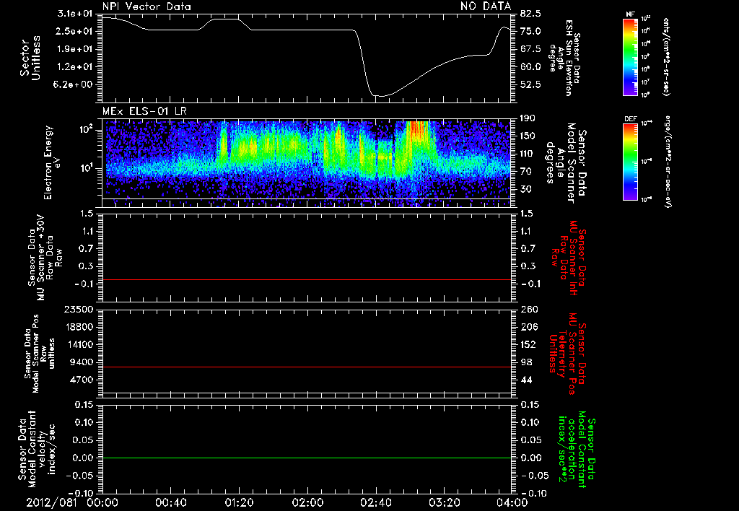Click the "3.1e+01" sector tick value

[x=74, y=14]
